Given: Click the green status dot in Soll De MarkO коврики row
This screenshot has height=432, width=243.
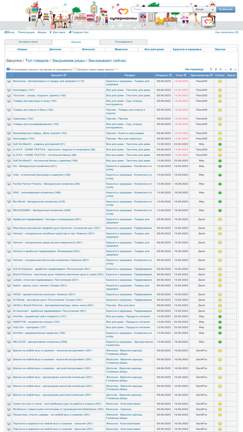Looking at the screenshot, I should (220, 144).
